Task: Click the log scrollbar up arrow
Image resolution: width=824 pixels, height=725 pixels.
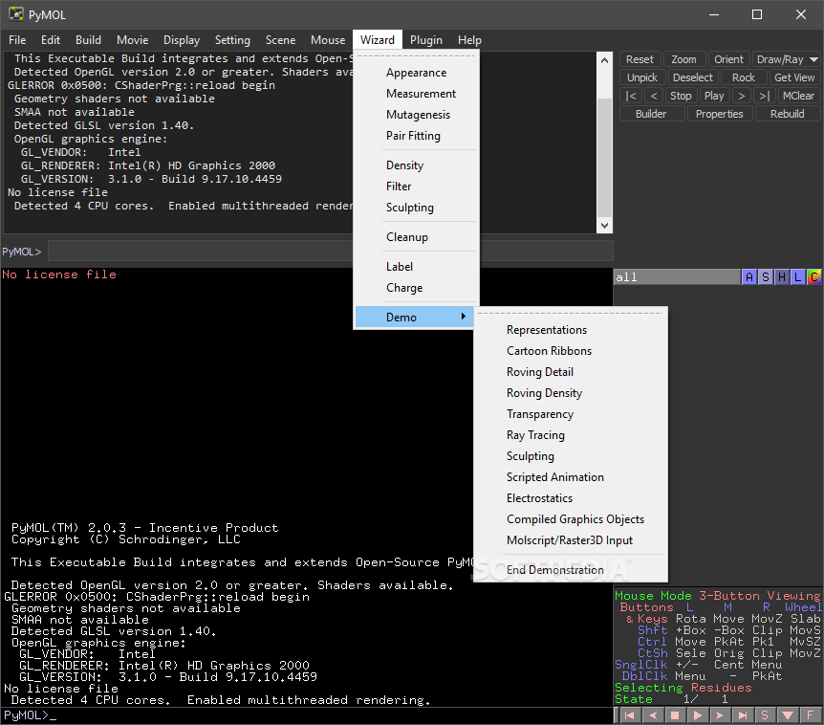Action: (x=604, y=60)
